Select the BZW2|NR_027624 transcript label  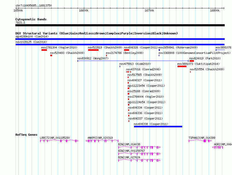pyautogui.click(x=129, y=157)
